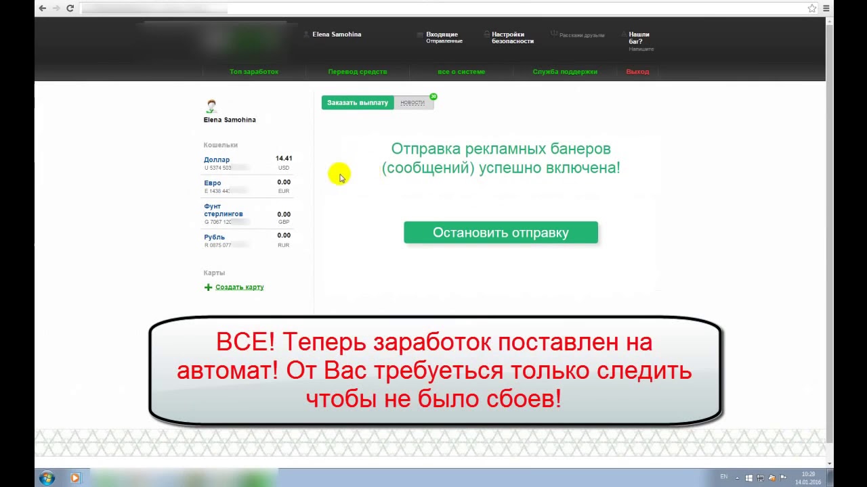Open the Доллар wallet
The width and height of the screenshot is (867, 487).
pos(217,160)
